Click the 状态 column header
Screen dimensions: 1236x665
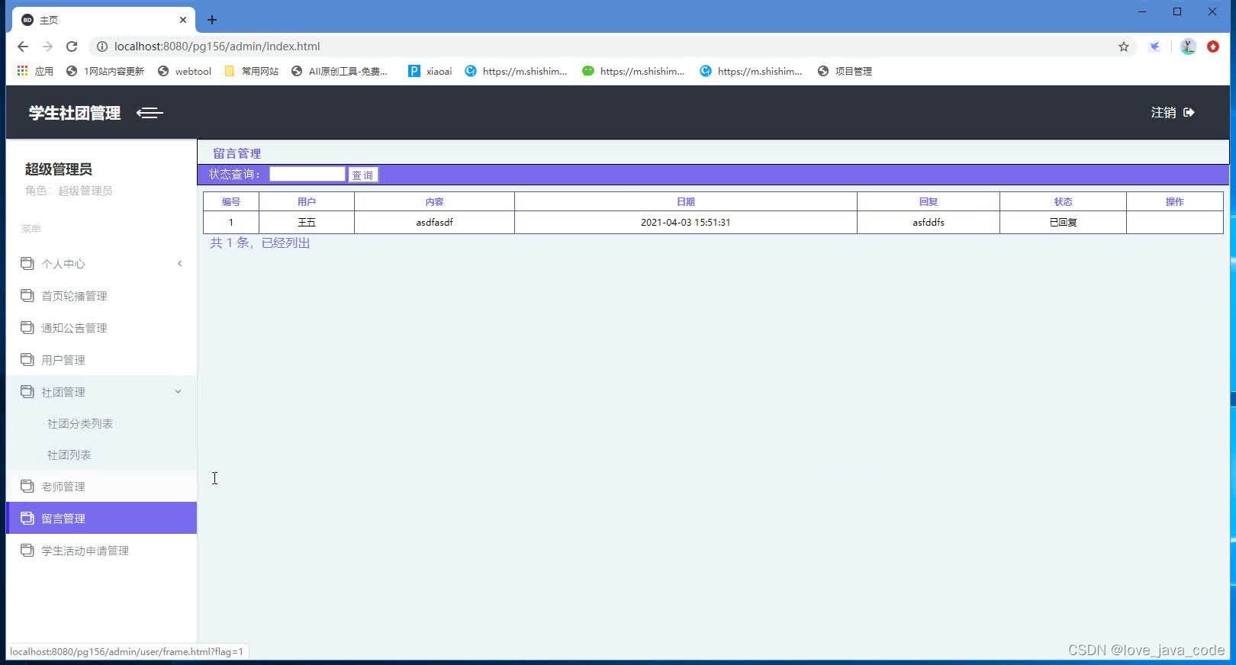(1064, 201)
